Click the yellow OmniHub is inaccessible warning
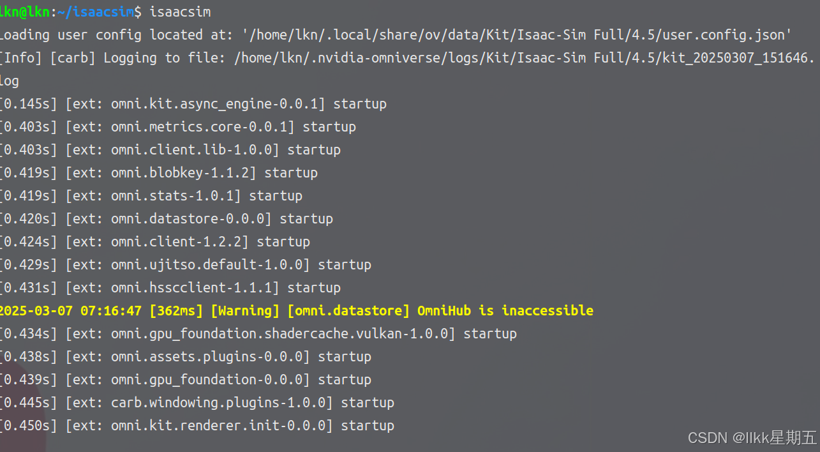Viewport: 820px width, 452px height. point(505,310)
